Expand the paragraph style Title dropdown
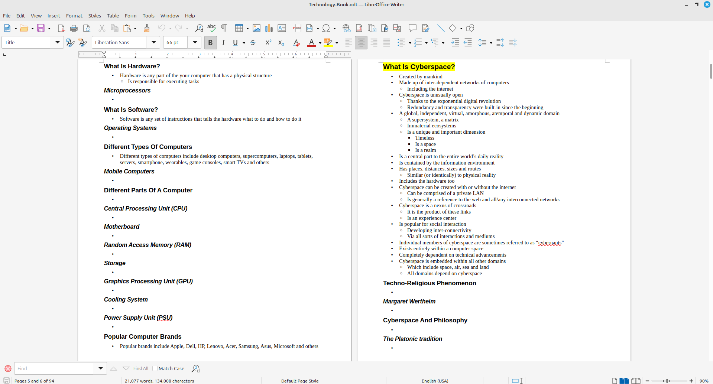 pyautogui.click(x=57, y=42)
